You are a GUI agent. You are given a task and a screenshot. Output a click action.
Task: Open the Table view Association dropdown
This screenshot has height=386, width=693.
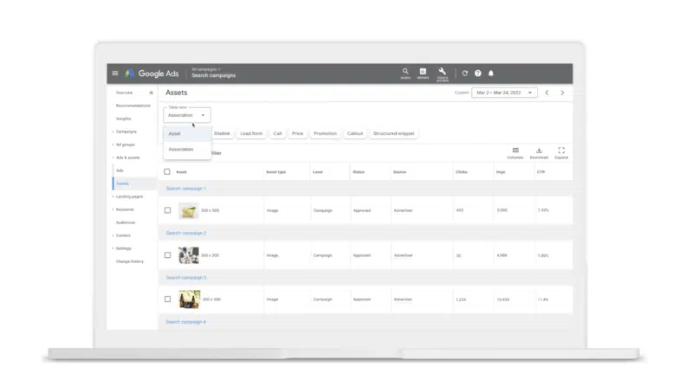coord(187,115)
